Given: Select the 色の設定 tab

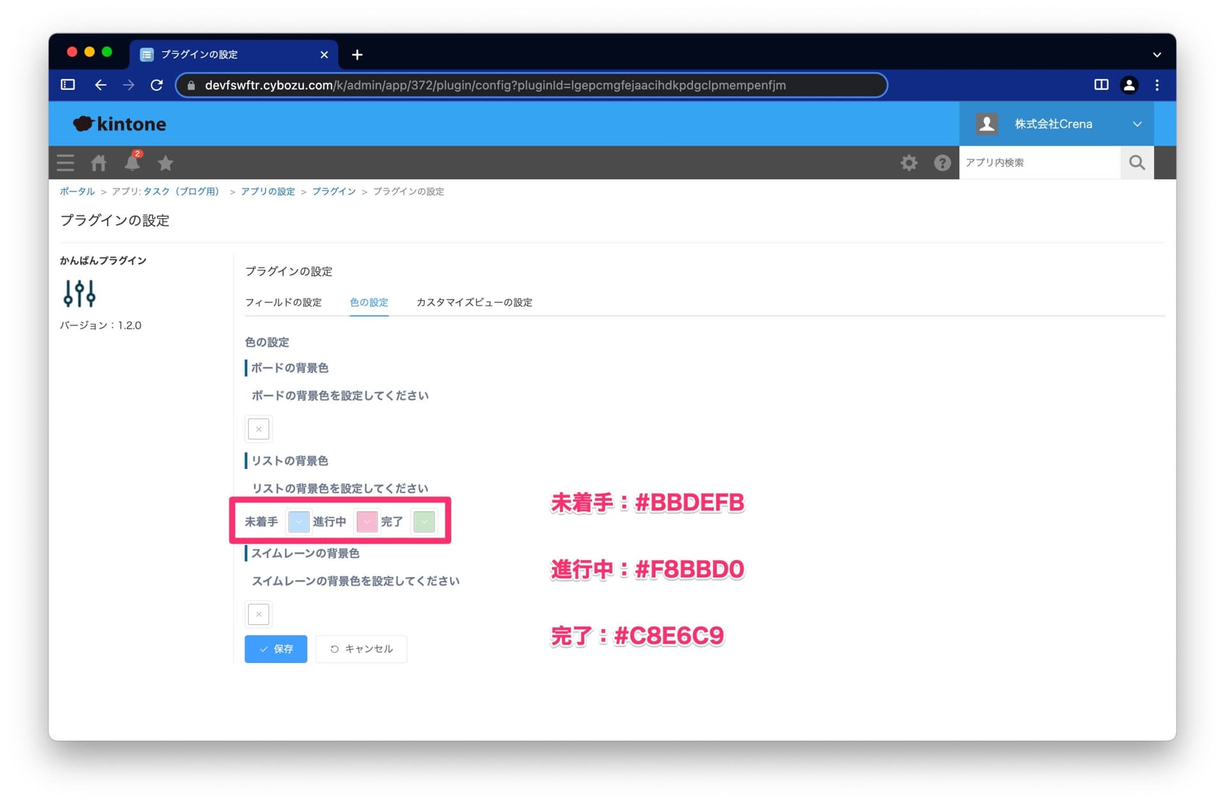Looking at the screenshot, I should pyautogui.click(x=369, y=302).
